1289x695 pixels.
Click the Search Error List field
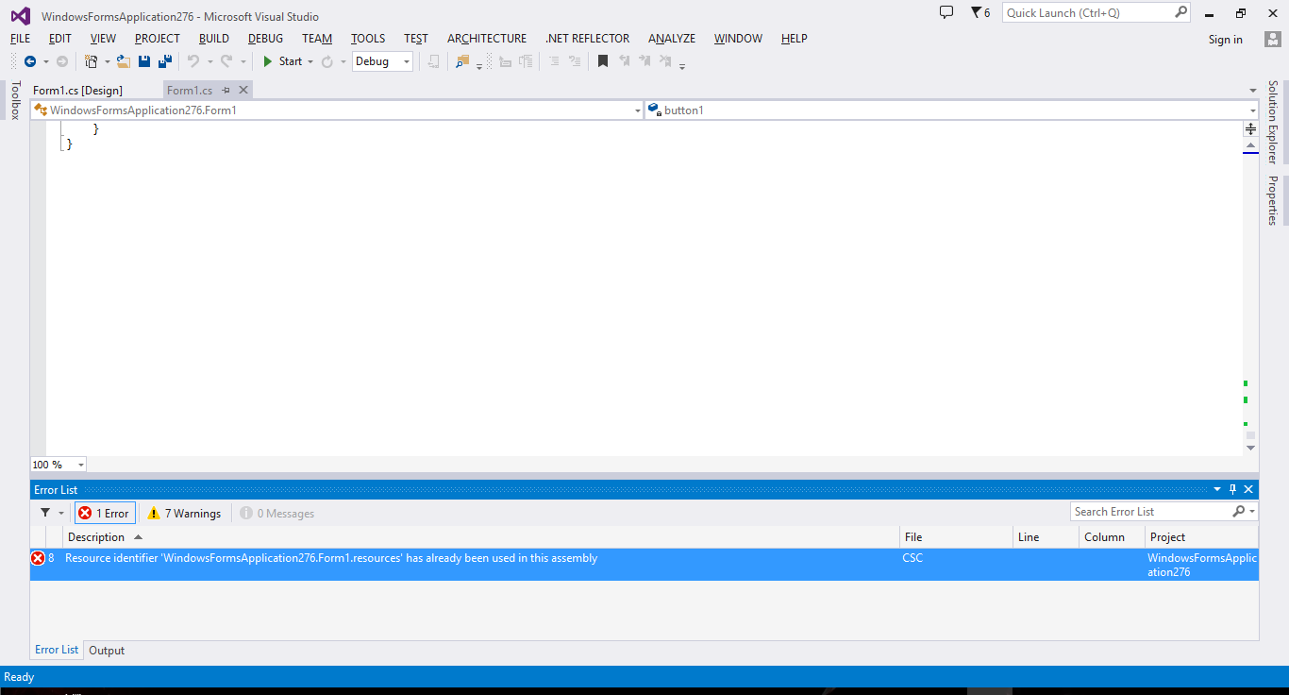pyautogui.click(x=1149, y=512)
